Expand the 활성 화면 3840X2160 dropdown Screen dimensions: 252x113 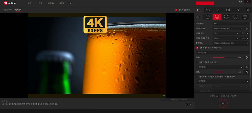[x=231, y=43]
